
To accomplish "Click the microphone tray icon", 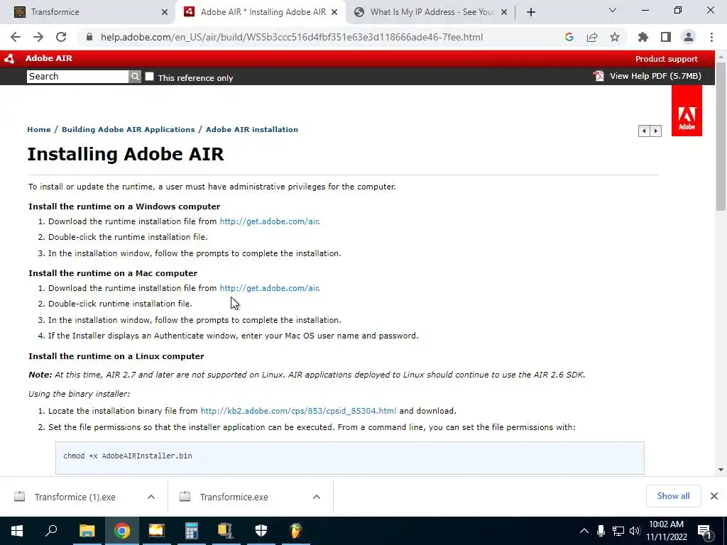I will pos(601,531).
